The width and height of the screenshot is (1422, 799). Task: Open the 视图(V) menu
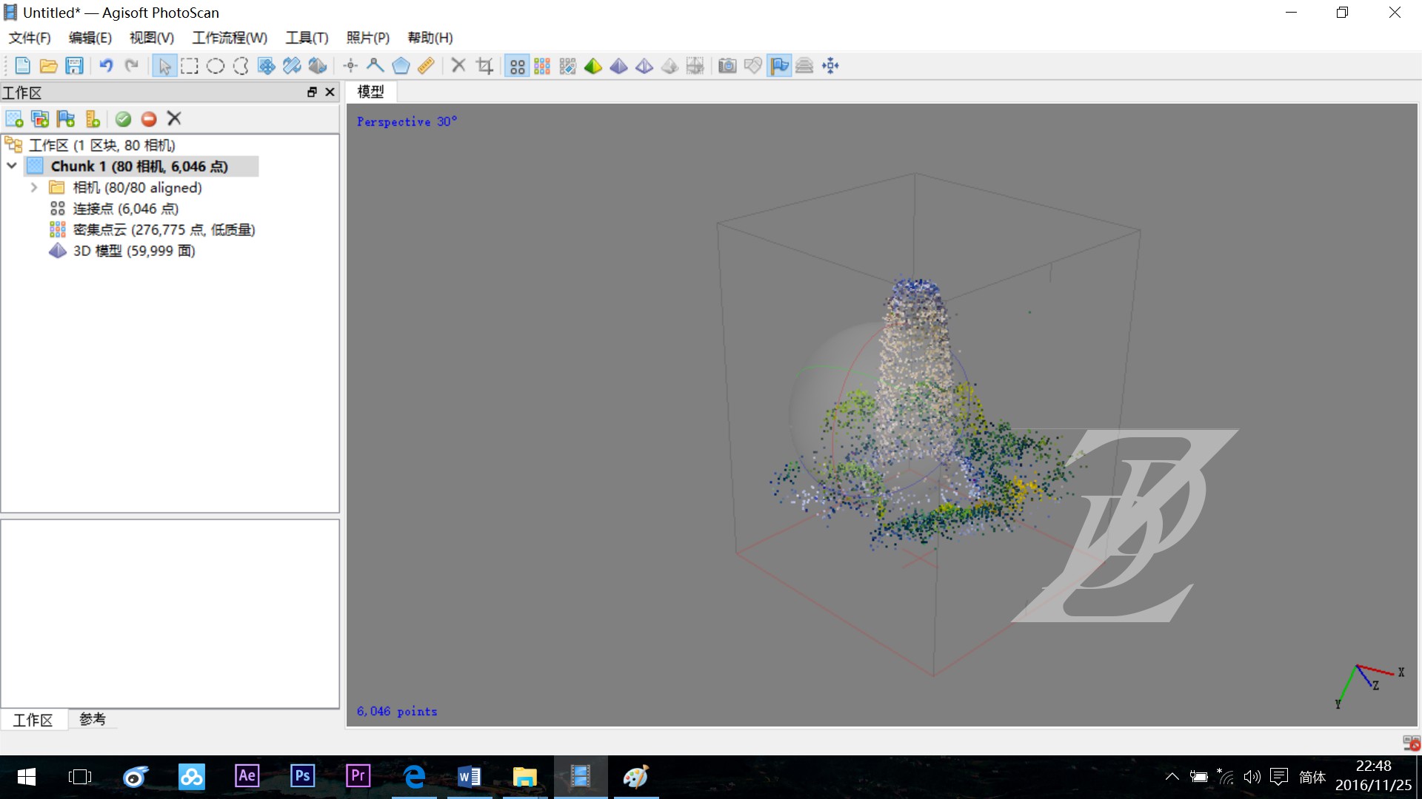(x=151, y=38)
